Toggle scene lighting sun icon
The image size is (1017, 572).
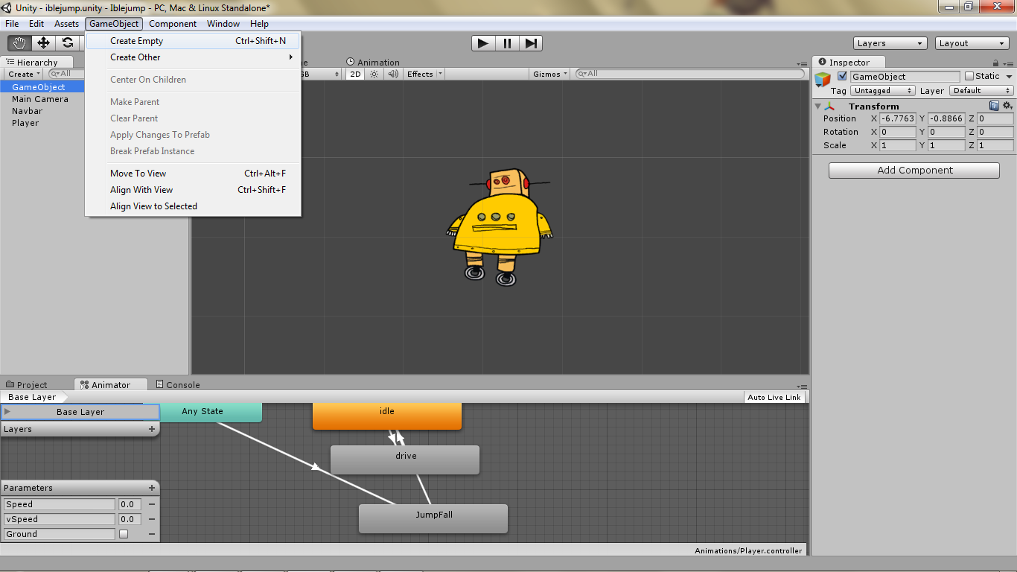pyautogui.click(x=374, y=74)
